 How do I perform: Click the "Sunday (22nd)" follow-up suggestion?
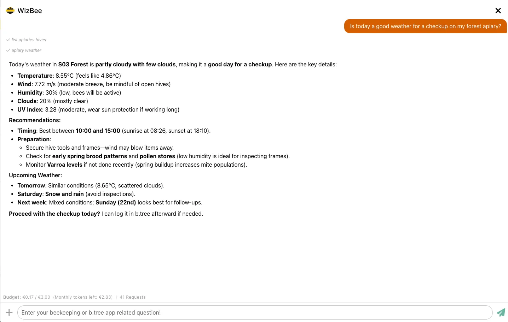116,202
